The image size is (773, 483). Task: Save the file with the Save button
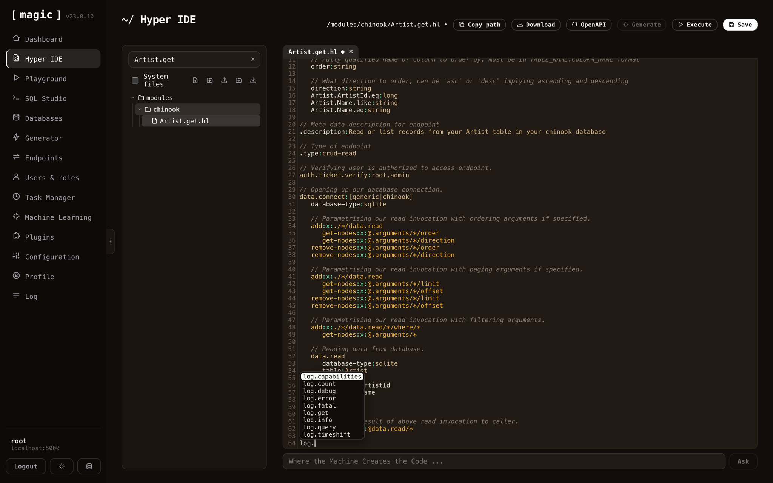tap(740, 25)
